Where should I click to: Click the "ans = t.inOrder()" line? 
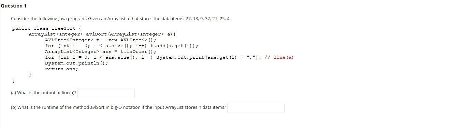point(101,52)
